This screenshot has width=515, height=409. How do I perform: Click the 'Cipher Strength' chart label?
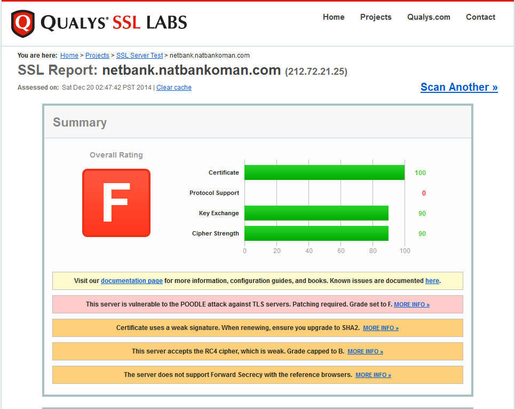[x=216, y=233]
